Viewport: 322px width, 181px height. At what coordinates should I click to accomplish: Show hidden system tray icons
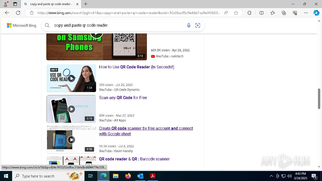point(271,176)
